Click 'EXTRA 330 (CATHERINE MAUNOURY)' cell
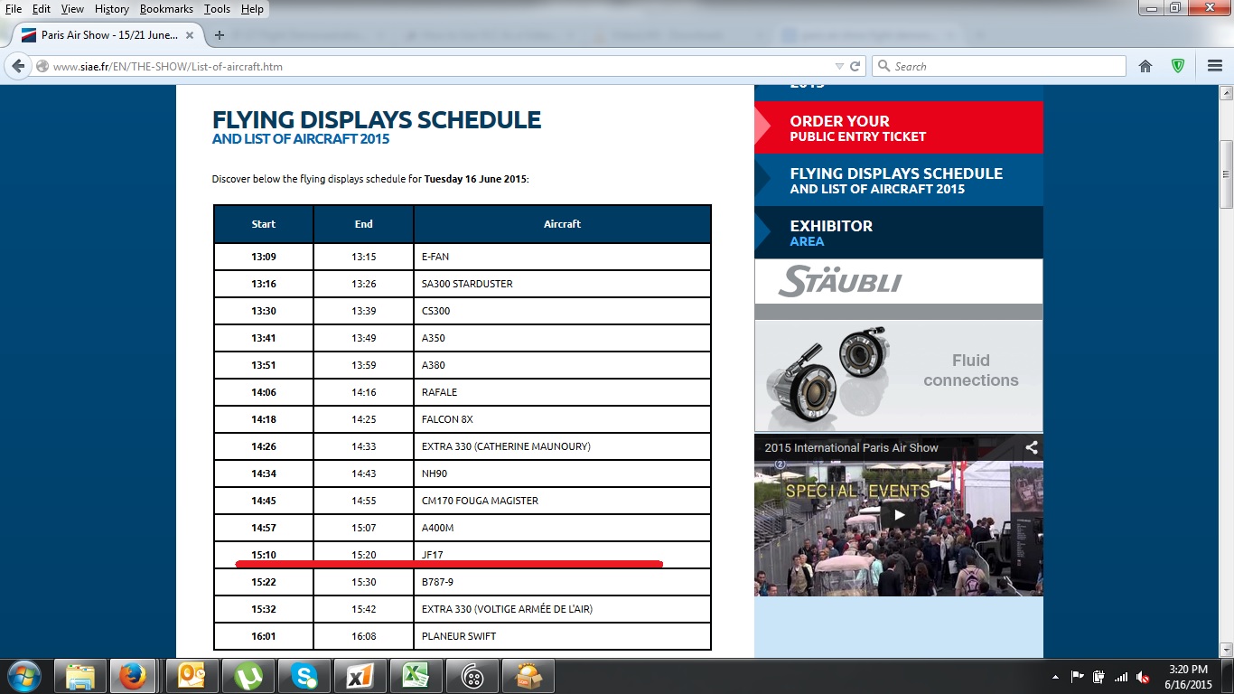This screenshot has width=1234, height=694. [562, 446]
